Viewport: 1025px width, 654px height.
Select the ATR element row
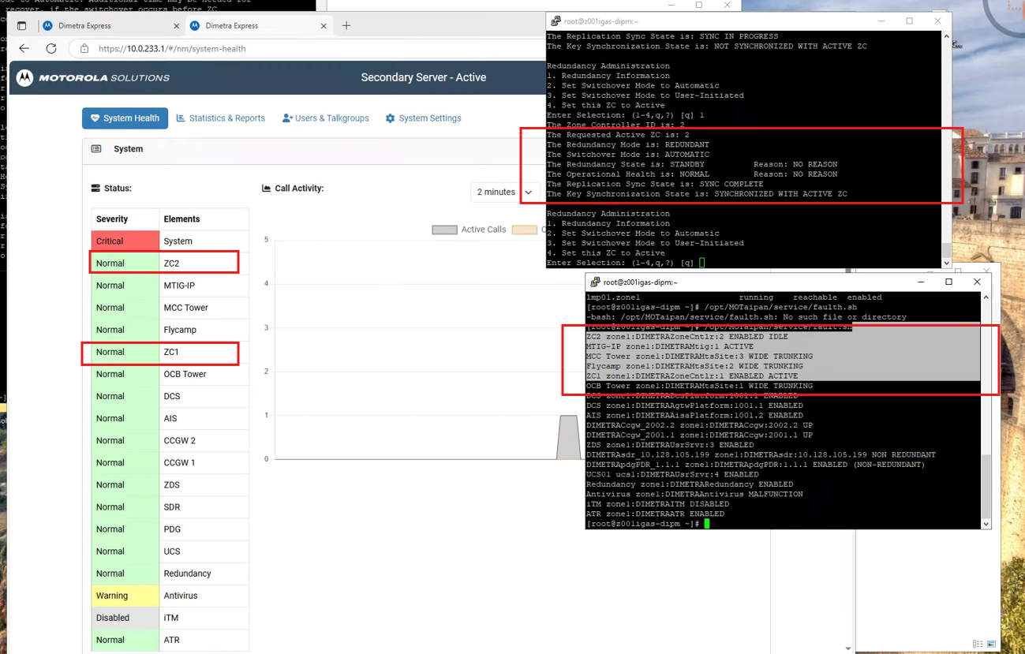pyautogui.click(x=170, y=640)
